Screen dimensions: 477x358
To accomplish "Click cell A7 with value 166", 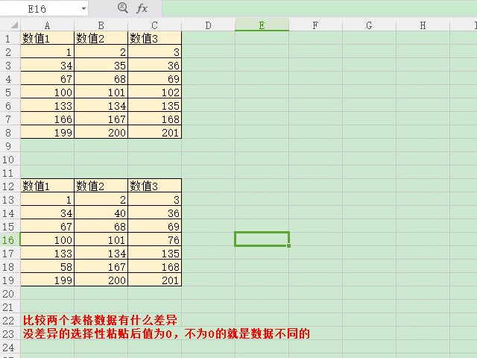I will tap(48, 119).
